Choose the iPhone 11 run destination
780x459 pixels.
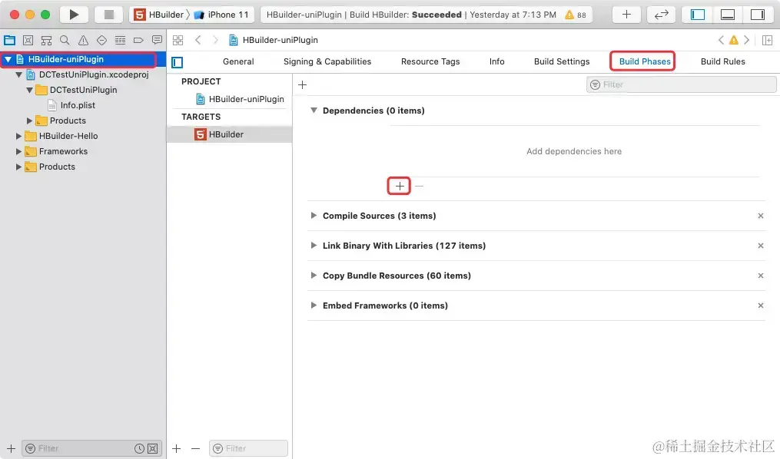click(221, 15)
